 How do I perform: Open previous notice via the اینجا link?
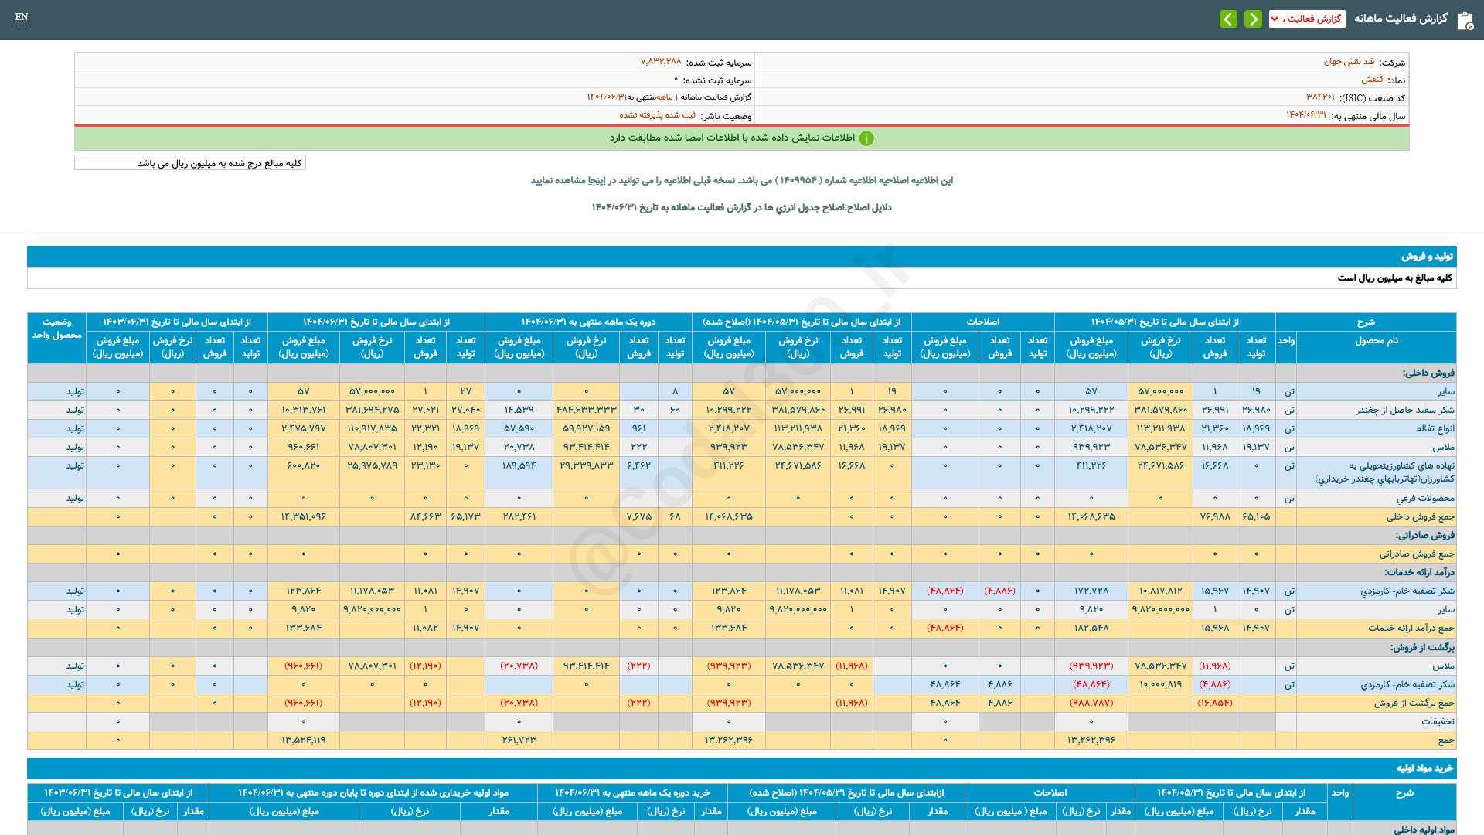[x=595, y=180]
